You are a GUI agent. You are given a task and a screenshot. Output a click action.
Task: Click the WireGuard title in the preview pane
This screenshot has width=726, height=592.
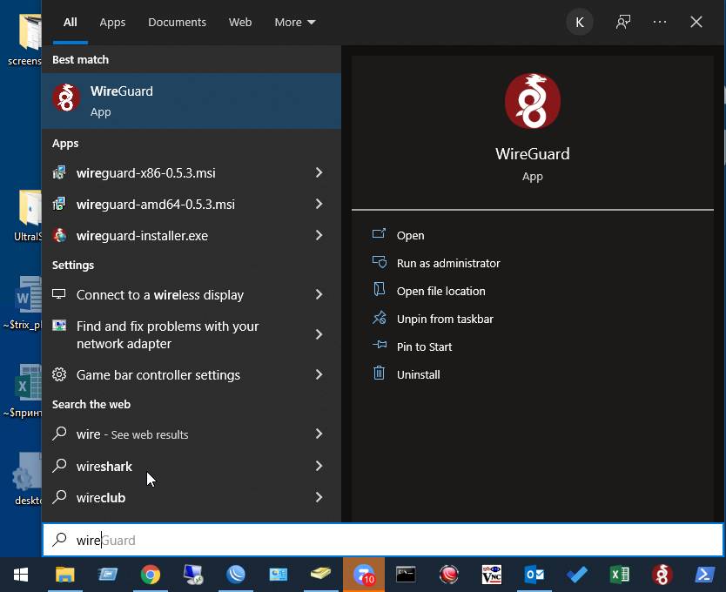coord(533,154)
